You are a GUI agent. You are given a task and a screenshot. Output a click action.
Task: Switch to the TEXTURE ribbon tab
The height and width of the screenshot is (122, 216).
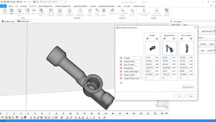[x=23, y=6]
